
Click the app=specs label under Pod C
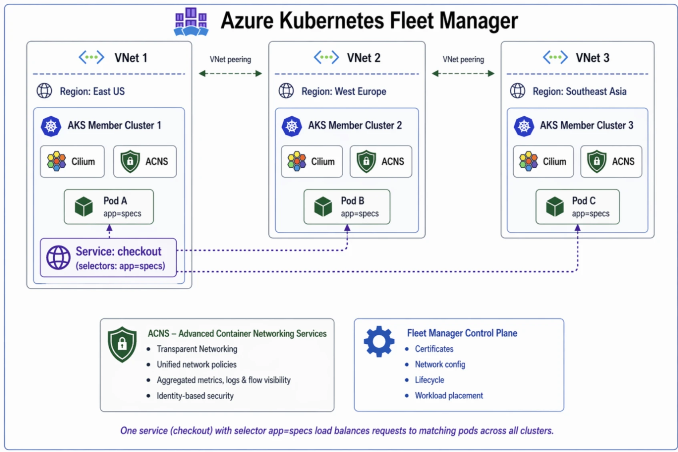[x=591, y=214]
